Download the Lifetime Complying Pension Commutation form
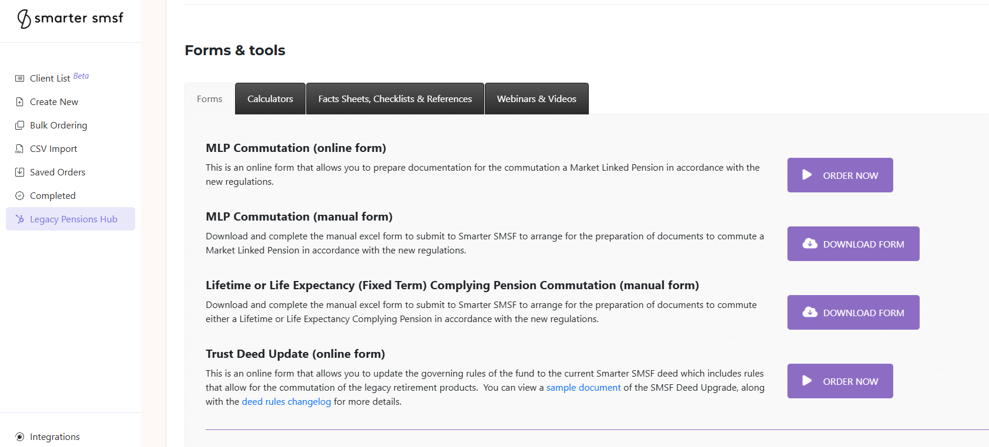 (853, 312)
